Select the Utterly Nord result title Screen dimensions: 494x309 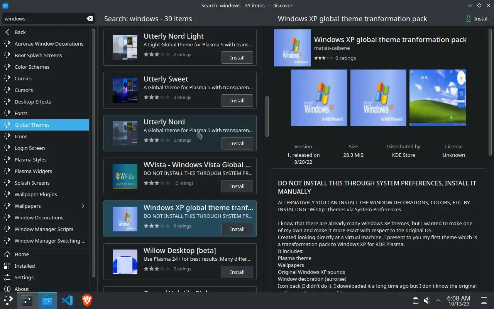coord(164,122)
